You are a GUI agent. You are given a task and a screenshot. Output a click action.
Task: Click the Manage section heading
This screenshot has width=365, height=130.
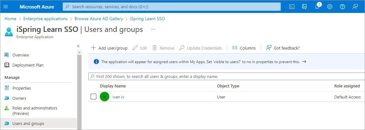pyautogui.click(x=12, y=77)
